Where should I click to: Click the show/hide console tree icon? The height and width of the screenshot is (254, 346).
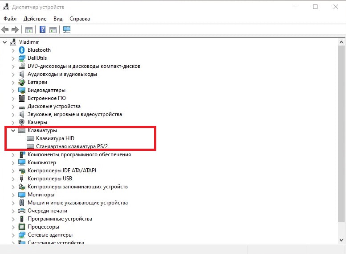28,30
